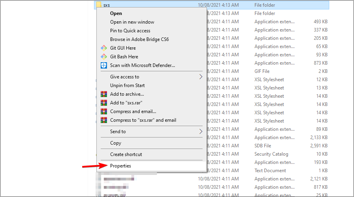Click the 193 KB size cell
This screenshot has width=354, height=197.
[320, 162]
